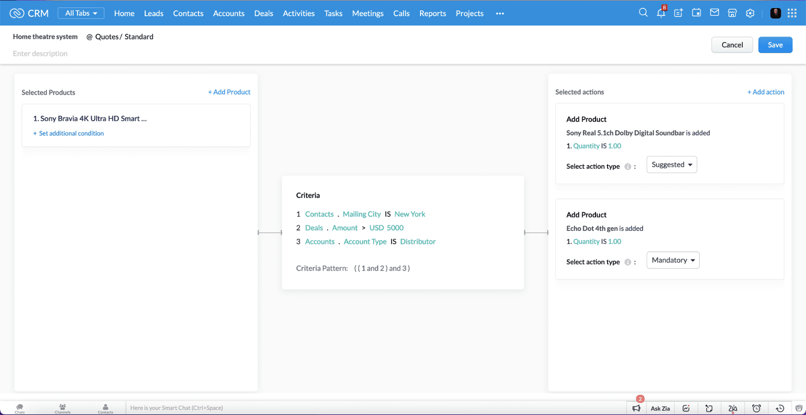Click info icon beside Suggested action type
The width and height of the screenshot is (806, 415).
tap(628, 167)
